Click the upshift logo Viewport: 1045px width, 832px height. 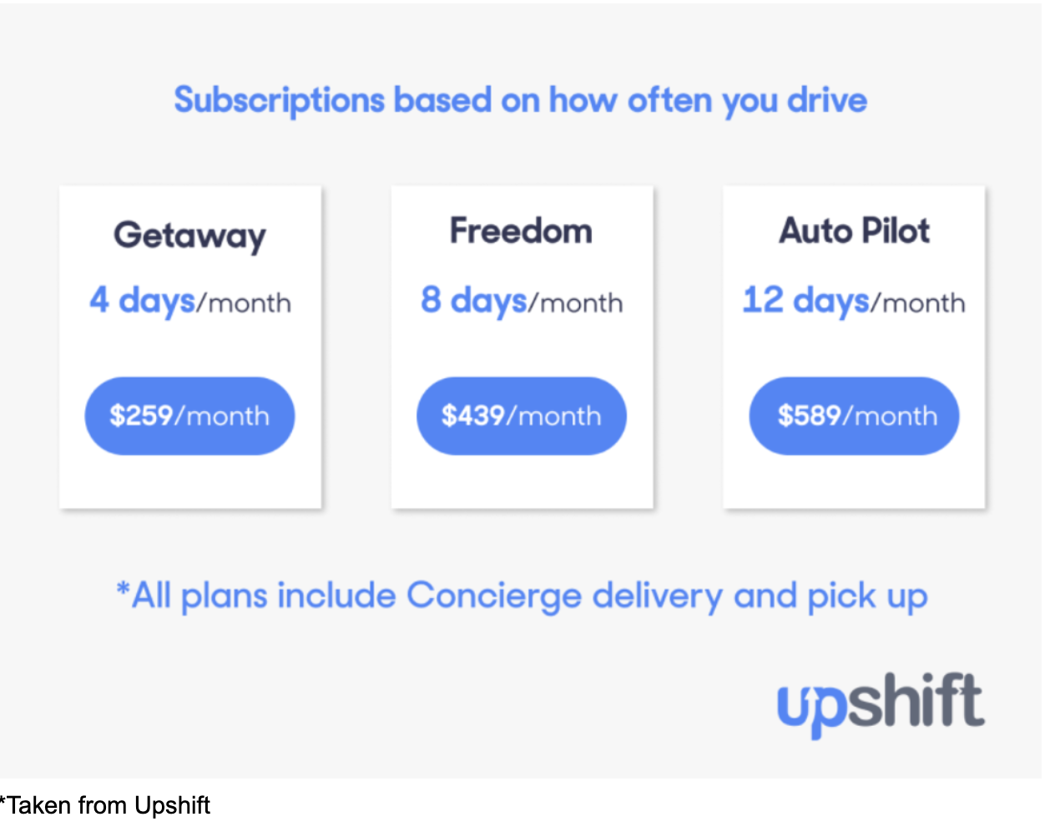click(881, 704)
